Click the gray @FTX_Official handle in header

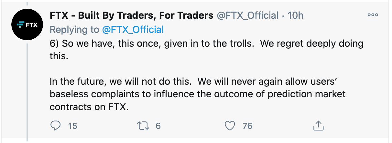tap(247, 15)
